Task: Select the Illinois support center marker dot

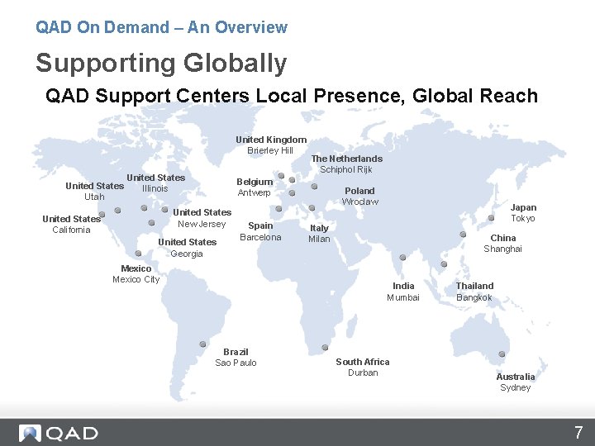Action: tap(144, 208)
